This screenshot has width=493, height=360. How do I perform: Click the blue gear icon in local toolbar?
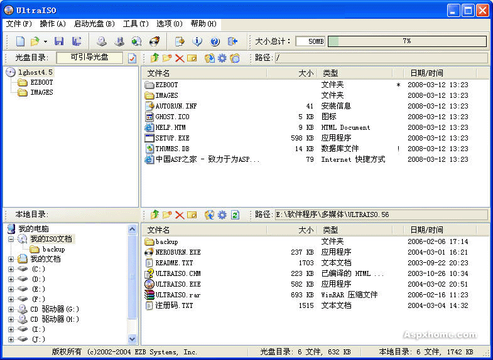coord(222,214)
